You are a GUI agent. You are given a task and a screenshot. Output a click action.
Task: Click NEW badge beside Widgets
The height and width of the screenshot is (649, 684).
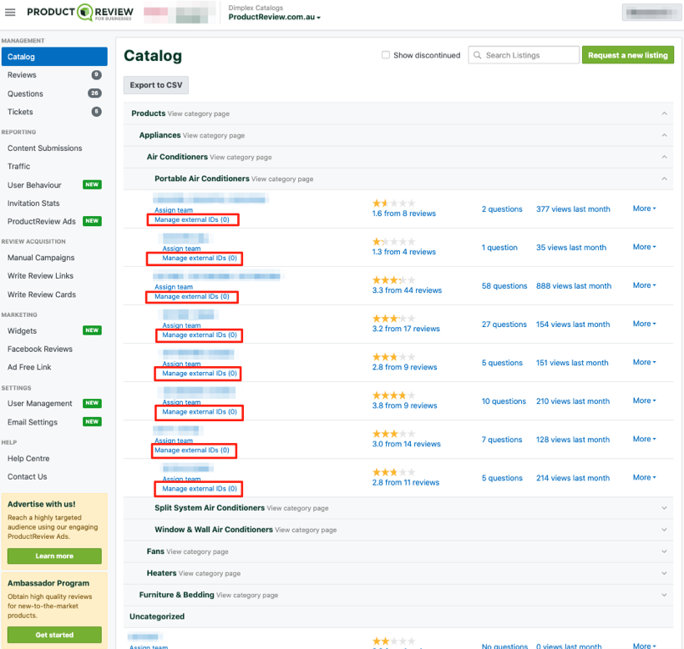coord(92,330)
